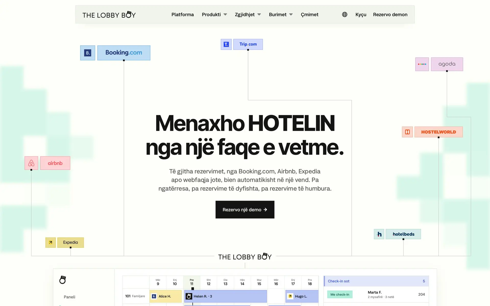Image resolution: width=490 pixels, height=306 pixels.
Task: Open Helen R. reservation bar
Action: pos(226,296)
